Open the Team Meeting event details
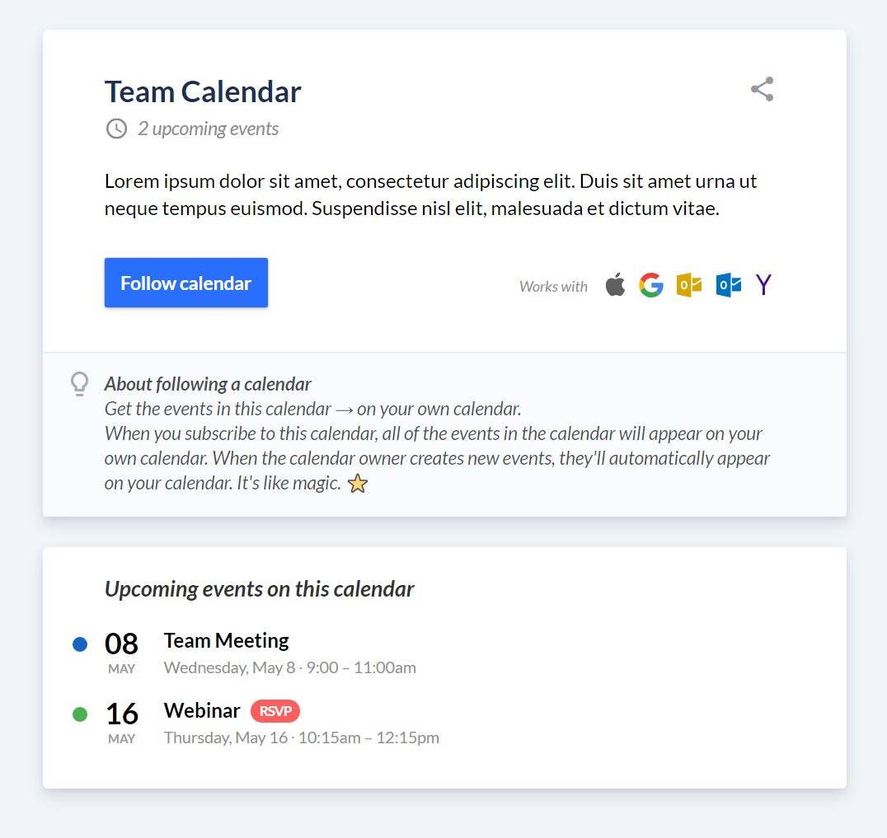This screenshot has height=838, width=887. pos(226,640)
